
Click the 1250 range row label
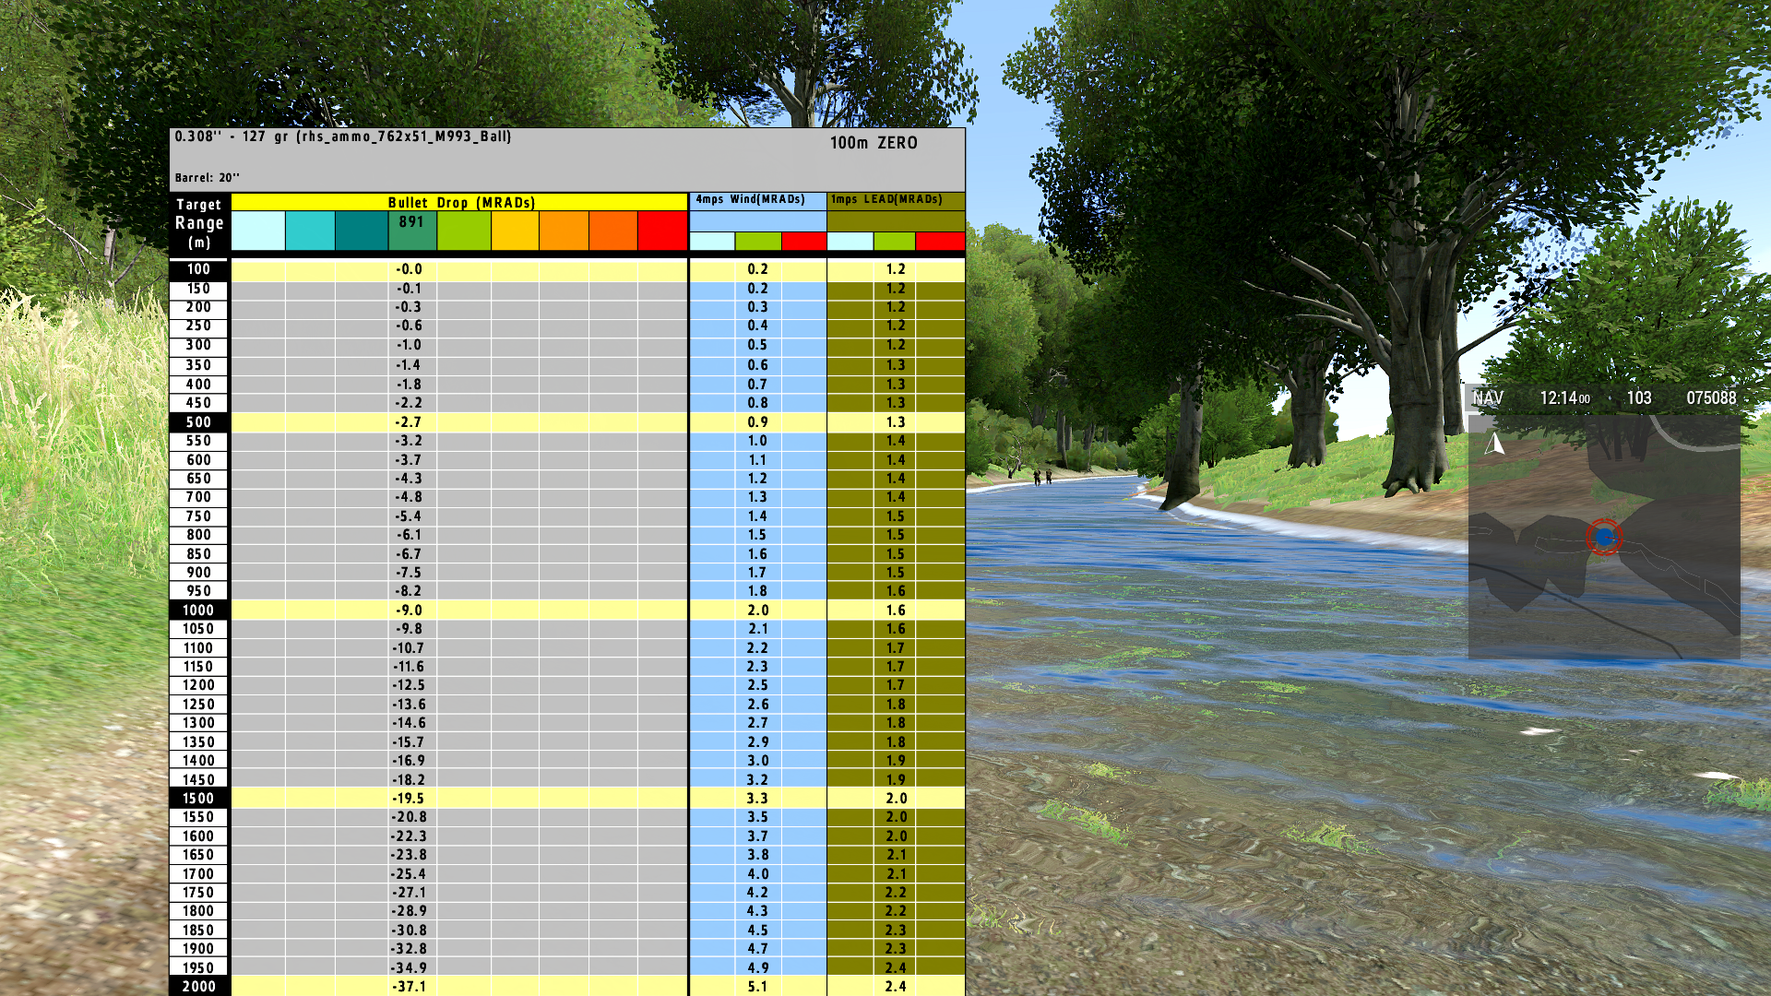pyautogui.click(x=199, y=705)
